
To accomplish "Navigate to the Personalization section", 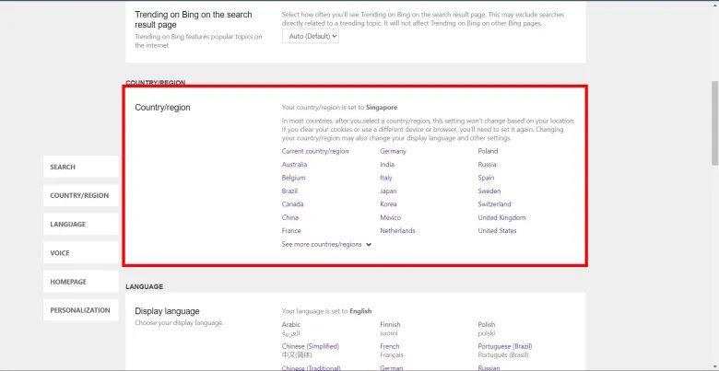I will 80,310.
